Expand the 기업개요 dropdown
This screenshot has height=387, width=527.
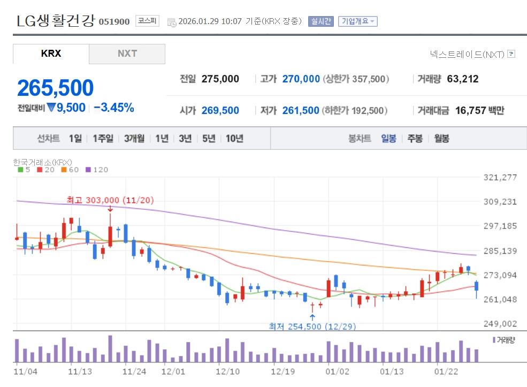pos(358,21)
